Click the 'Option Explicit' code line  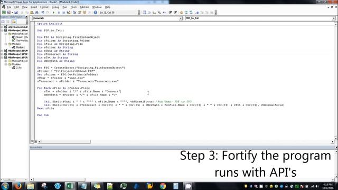50,24
